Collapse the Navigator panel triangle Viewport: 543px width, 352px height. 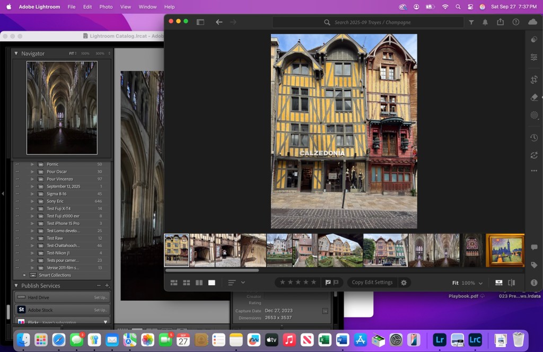click(16, 54)
